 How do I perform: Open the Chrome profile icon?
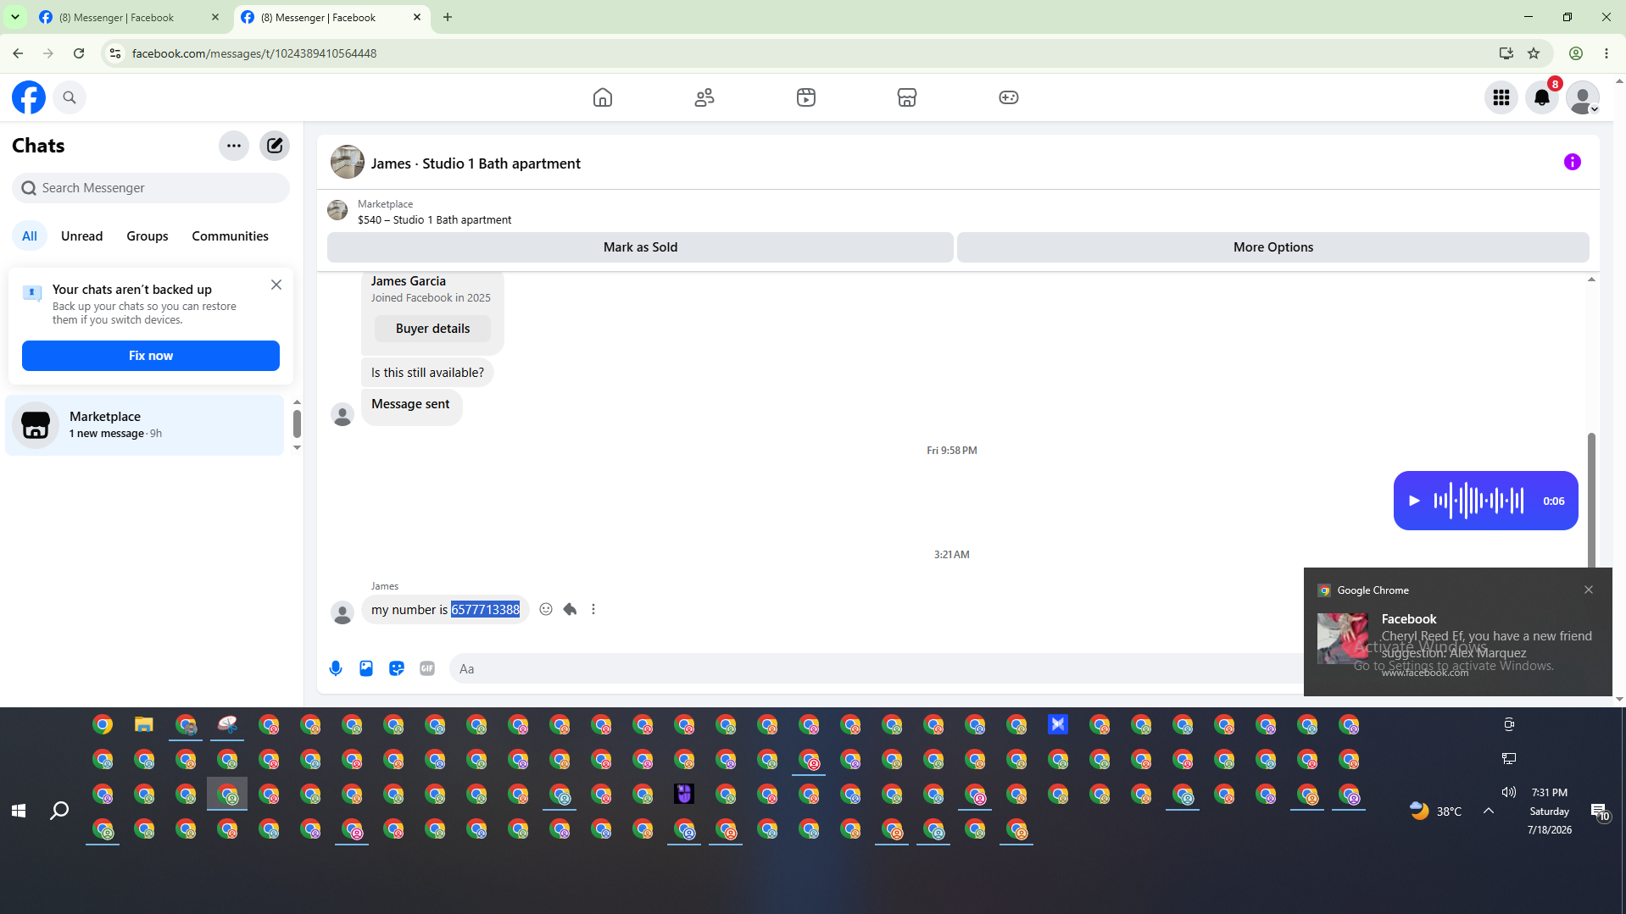point(1576,53)
